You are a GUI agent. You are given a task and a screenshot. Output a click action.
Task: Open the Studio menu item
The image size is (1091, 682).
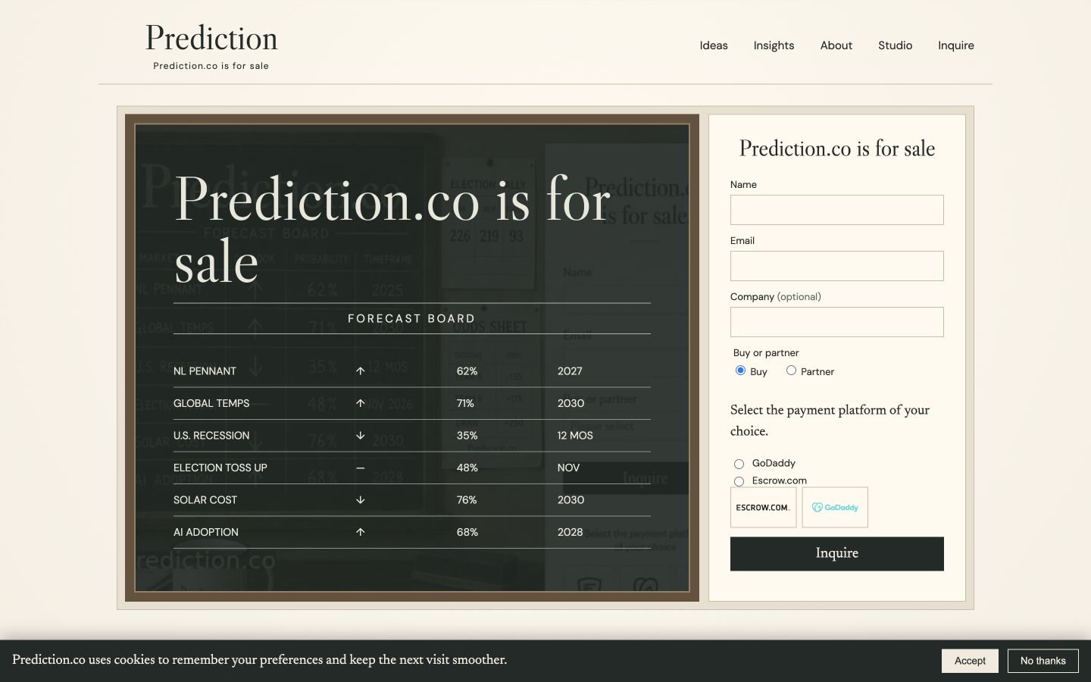point(895,45)
